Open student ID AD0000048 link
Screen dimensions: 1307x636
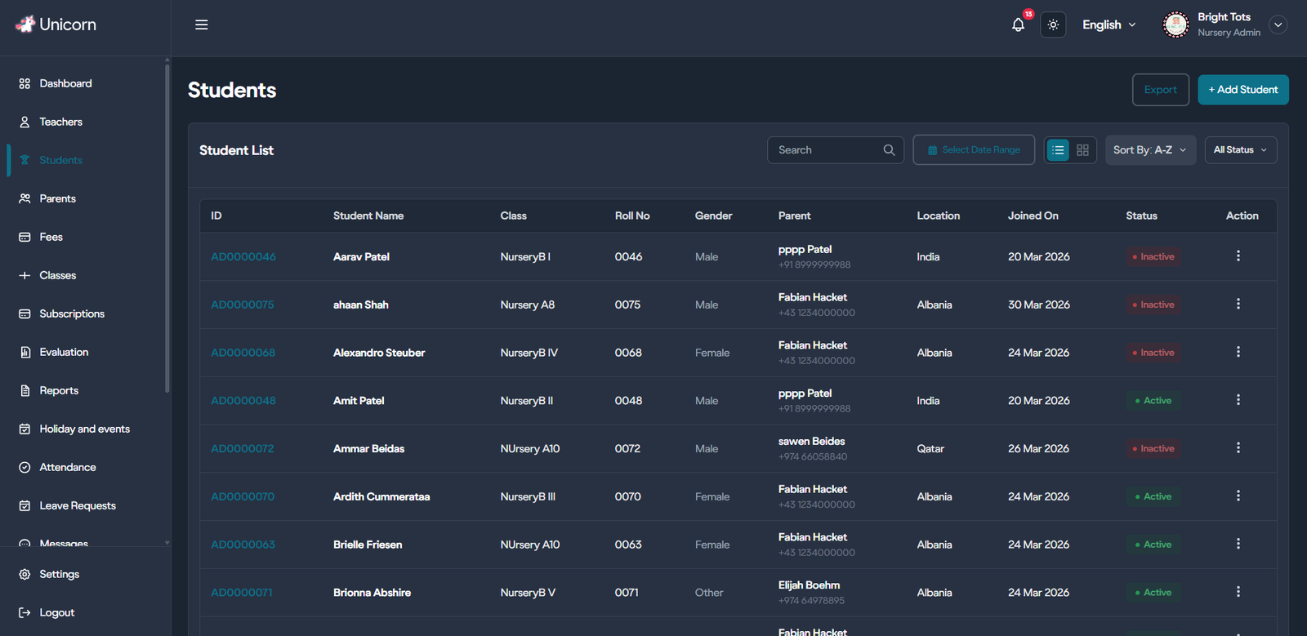(x=243, y=401)
